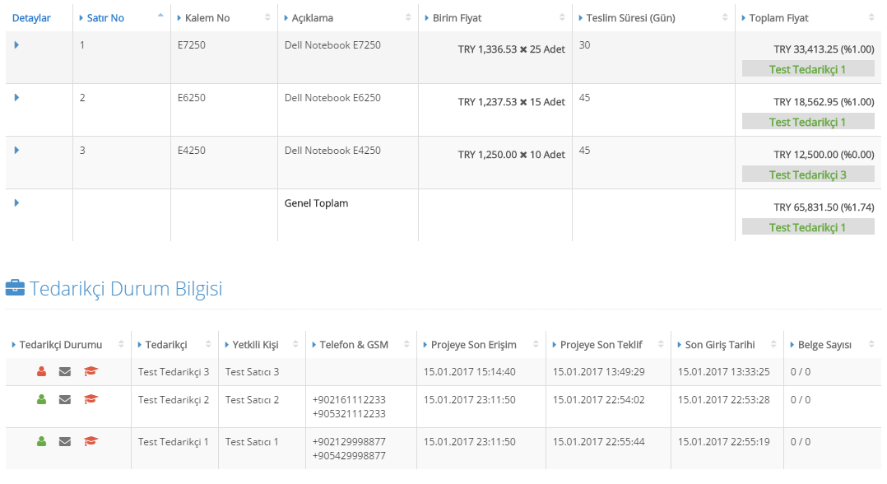Click the green user icon for Test Tedarikçi 1

[41, 441]
